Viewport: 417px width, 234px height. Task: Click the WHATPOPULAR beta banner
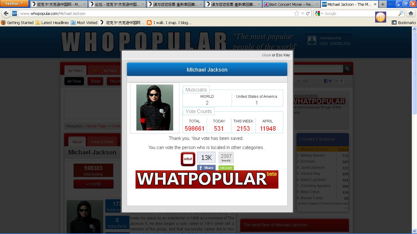point(207,179)
